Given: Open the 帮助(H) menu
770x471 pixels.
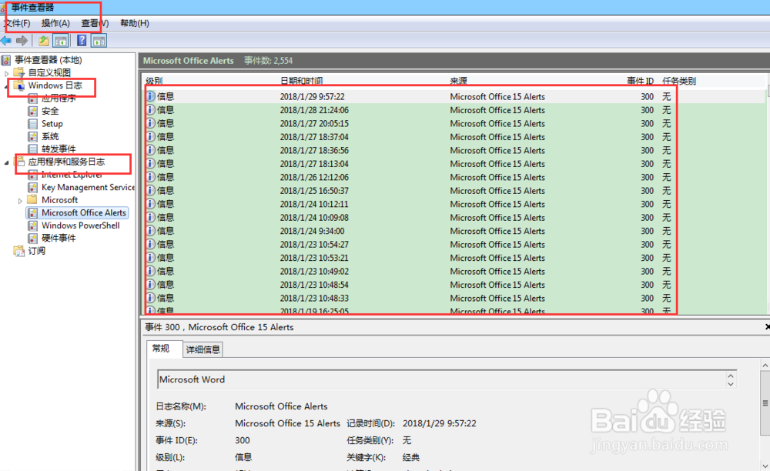Looking at the screenshot, I should (135, 23).
